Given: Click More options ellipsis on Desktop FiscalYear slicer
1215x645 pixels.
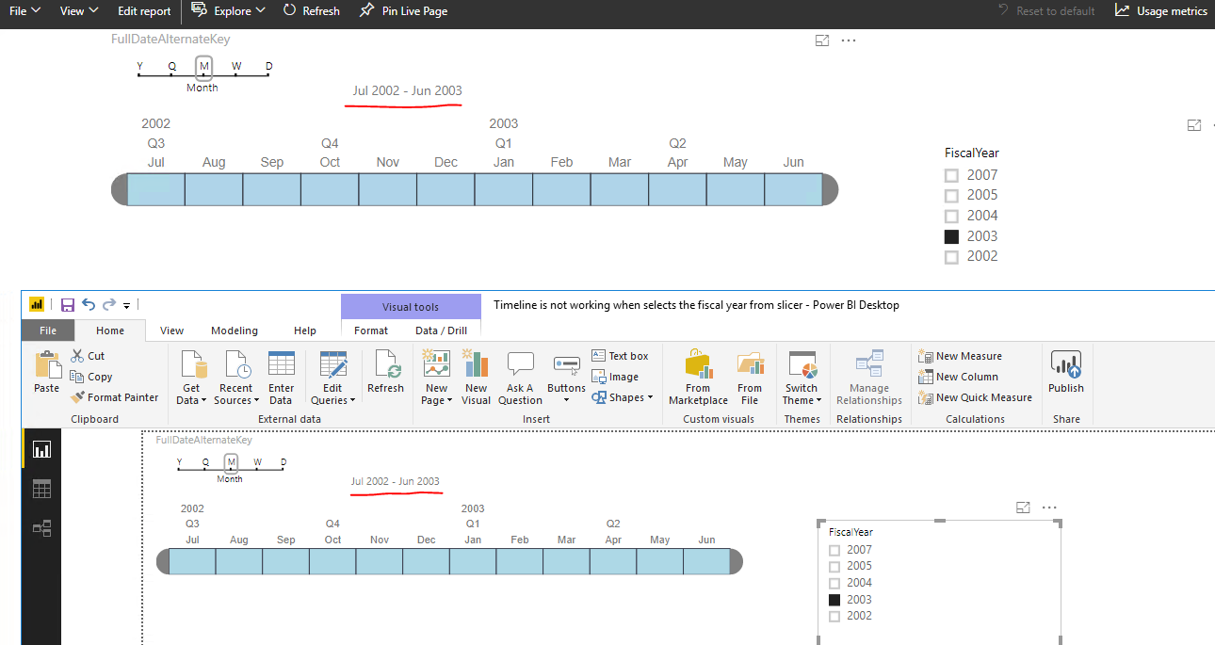Looking at the screenshot, I should (x=1050, y=508).
